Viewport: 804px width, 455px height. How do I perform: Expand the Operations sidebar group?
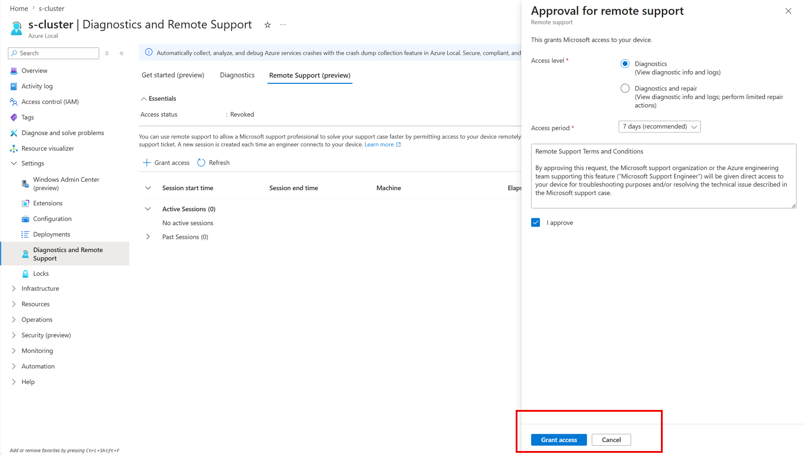click(x=14, y=319)
